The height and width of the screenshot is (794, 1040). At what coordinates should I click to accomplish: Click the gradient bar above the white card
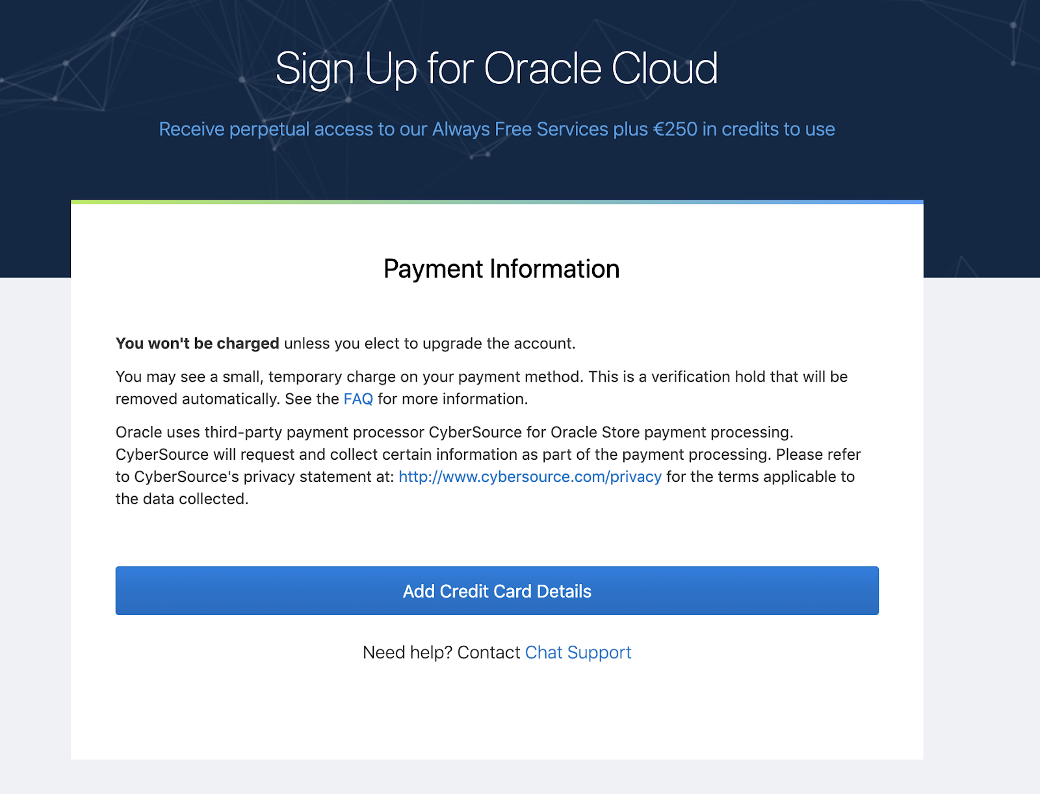(x=497, y=202)
